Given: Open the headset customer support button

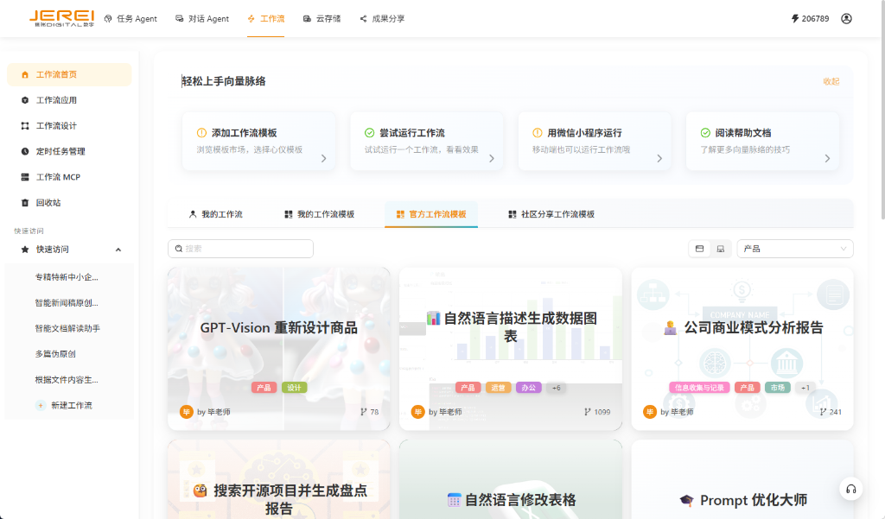Looking at the screenshot, I should pos(851,489).
